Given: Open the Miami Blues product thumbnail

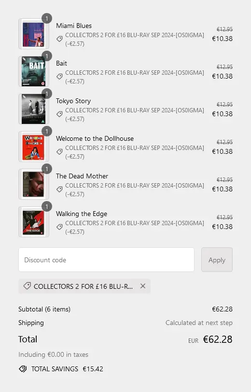Looking at the screenshot, I should click(33, 34).
